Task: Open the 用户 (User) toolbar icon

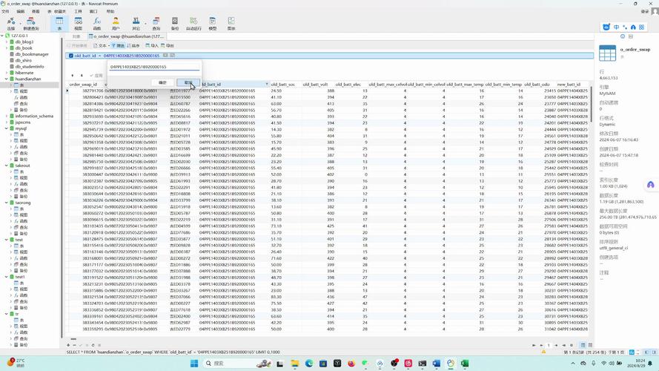Action: [x=116, y=24]
